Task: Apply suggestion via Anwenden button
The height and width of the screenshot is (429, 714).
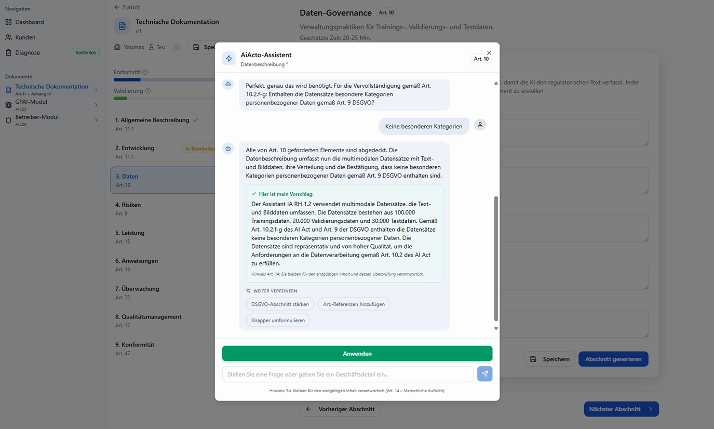Action: coord(357,353)
